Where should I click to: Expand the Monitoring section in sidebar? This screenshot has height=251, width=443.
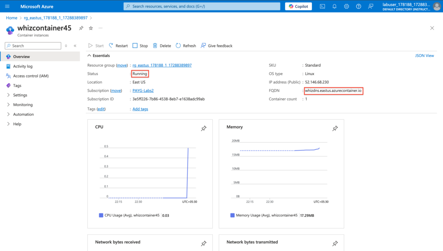click(22, 105)
